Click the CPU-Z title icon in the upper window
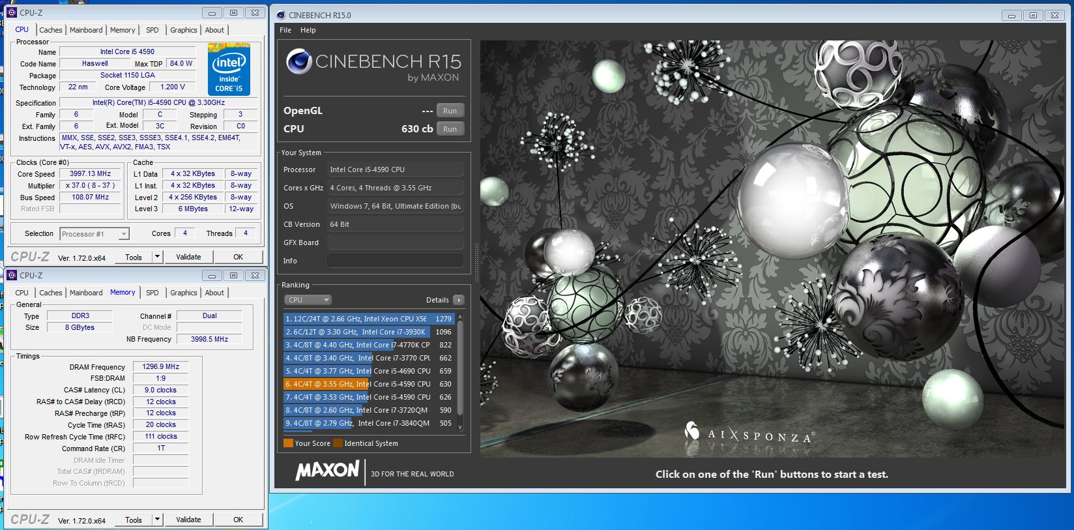 tap(12, 12)
